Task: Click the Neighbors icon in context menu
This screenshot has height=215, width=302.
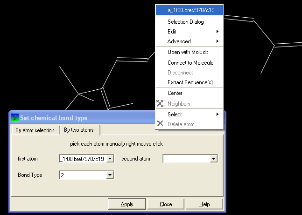Action: pyautogui.click(x=160, y=104)
